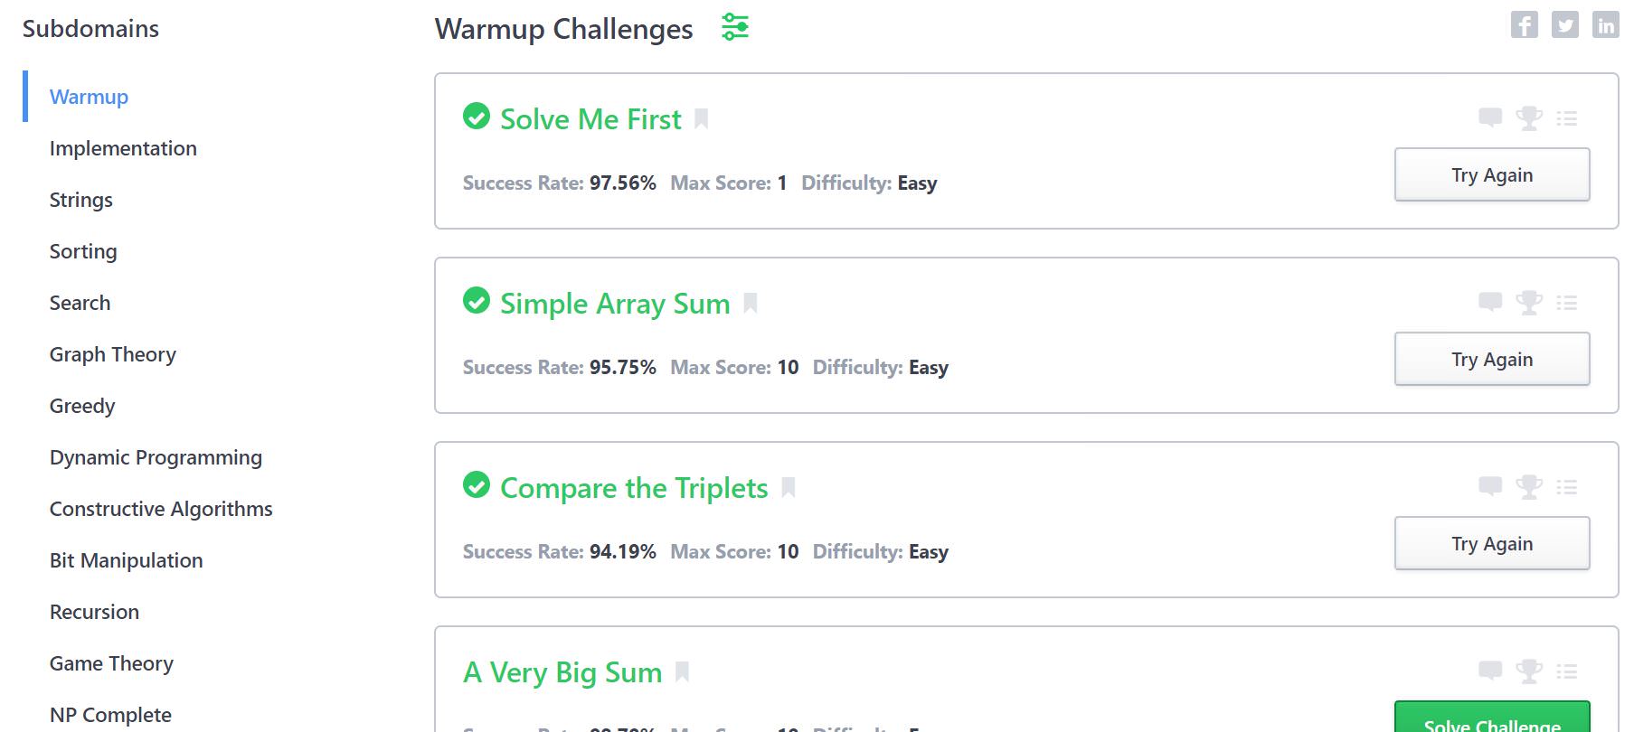Viewport: 1634px width, 732px height.
Task: Open discussions icon for Solve Me First
Action: tap(1489, 117)
